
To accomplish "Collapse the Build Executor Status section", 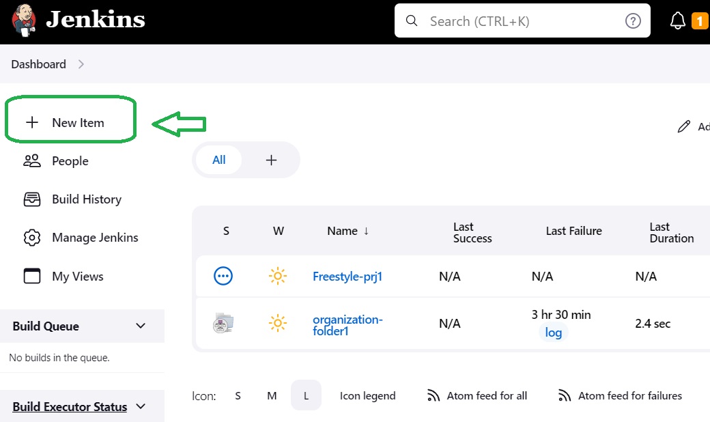I will [141, 406].
